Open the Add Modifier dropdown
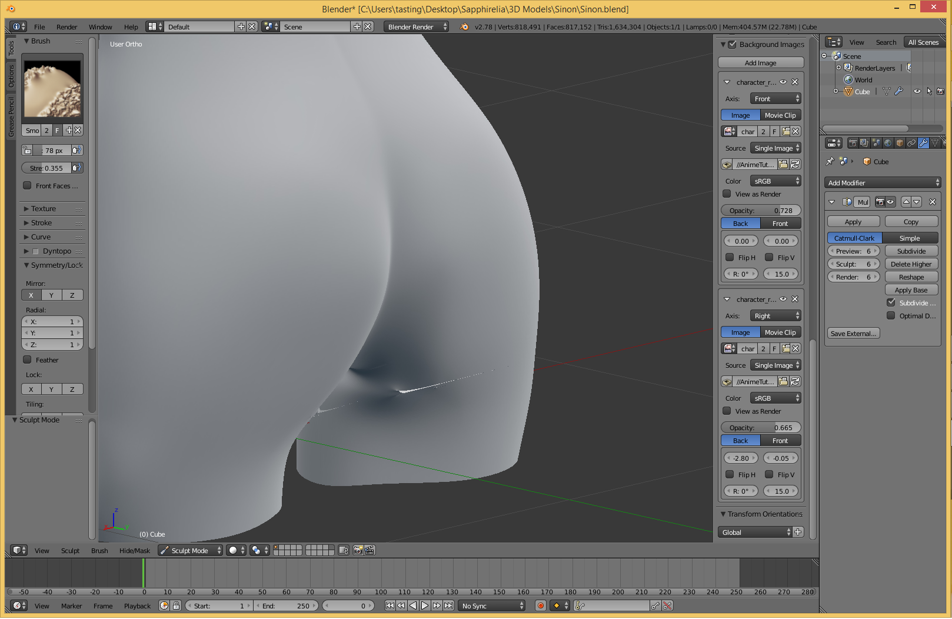The height and width of the screenshot is (619, 952). pos(883,183)
